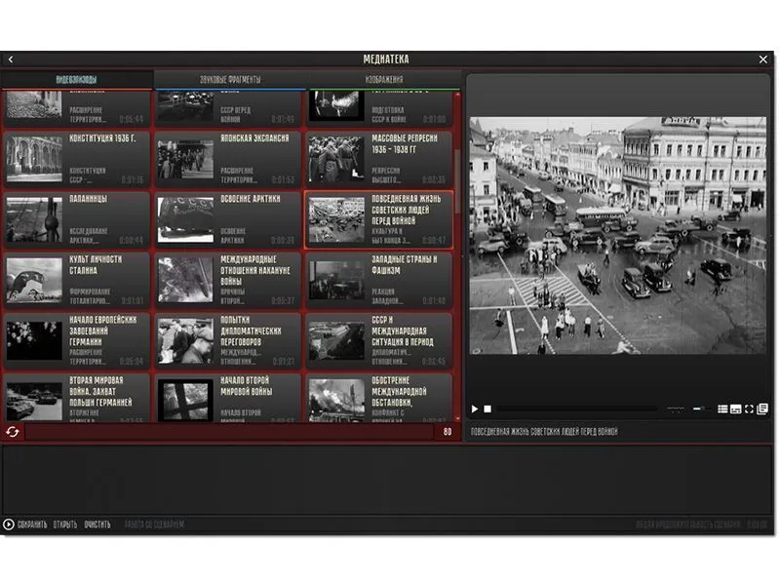Adjust the volume slider in the player

700,409
